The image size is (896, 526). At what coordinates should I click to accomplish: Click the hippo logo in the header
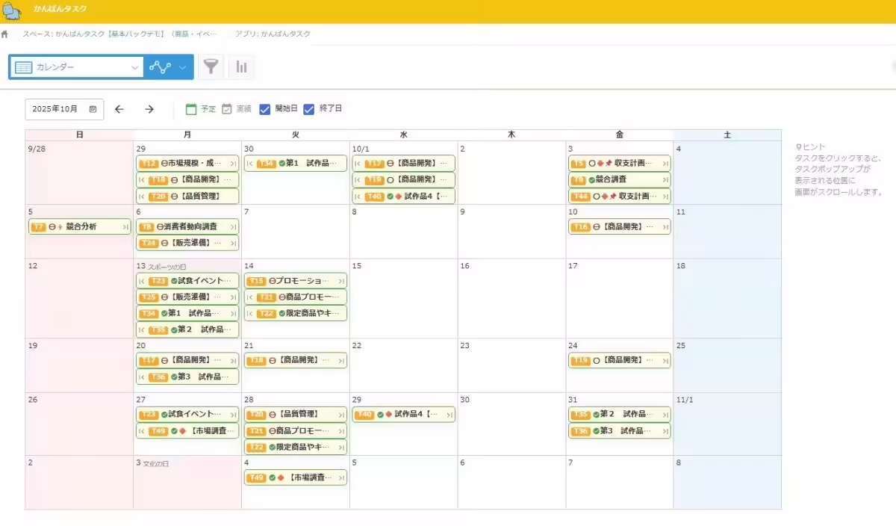pyautogui.click(x=13, y=10)
